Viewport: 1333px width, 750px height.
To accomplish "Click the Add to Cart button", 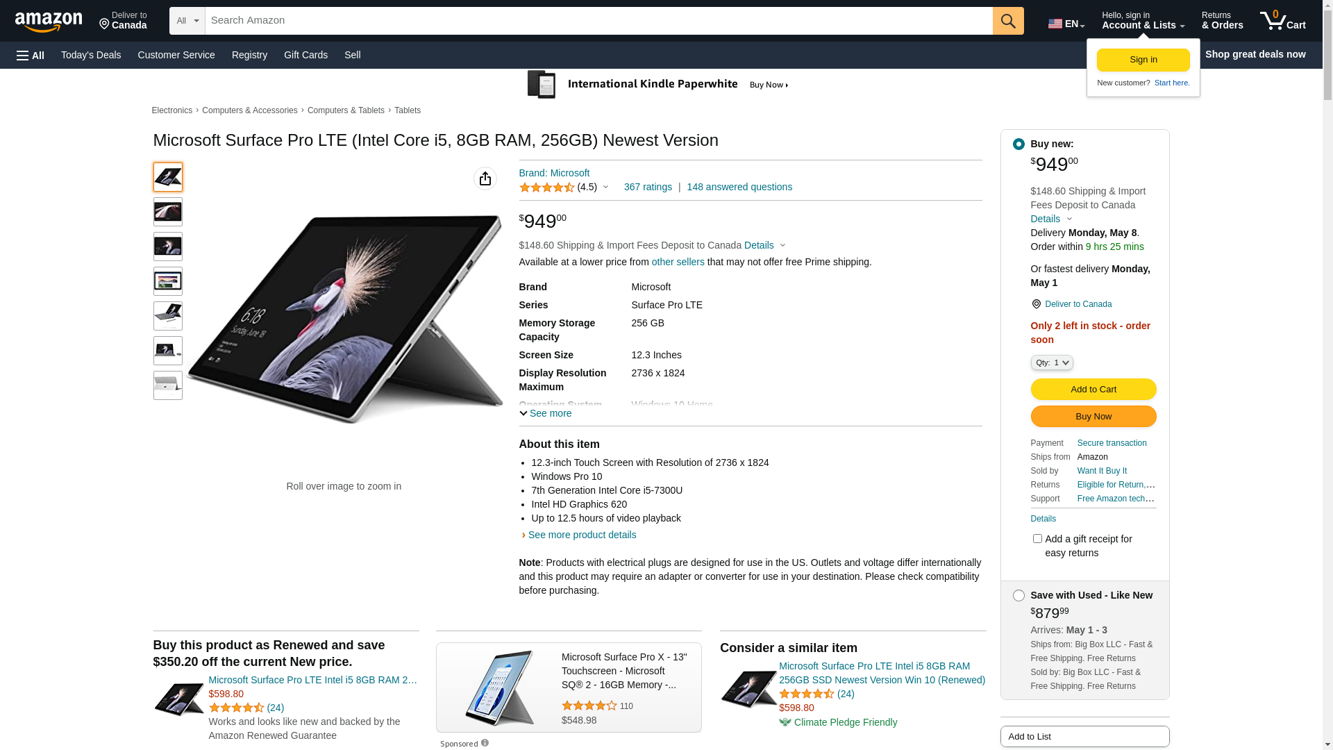I will (x=1093, y=390).
